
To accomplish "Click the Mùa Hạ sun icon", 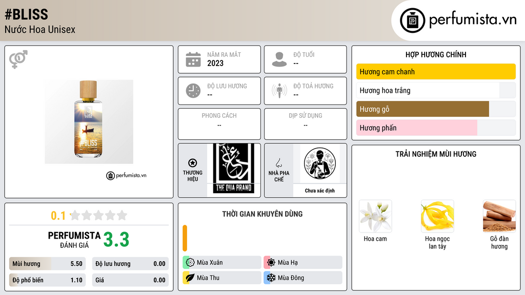I will pos(271,263).
